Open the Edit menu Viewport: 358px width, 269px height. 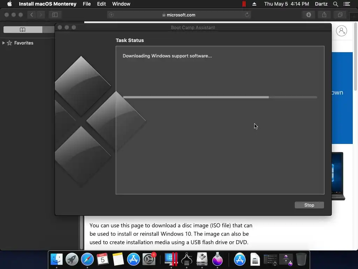[x=101, y=4]
